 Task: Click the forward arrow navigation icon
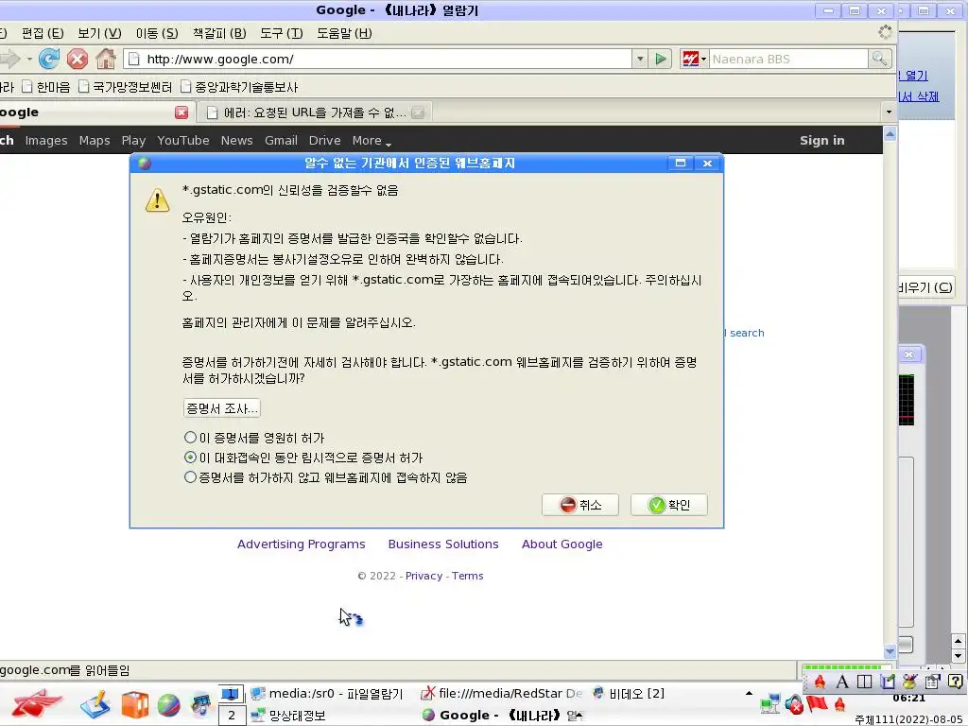point(9,60)
